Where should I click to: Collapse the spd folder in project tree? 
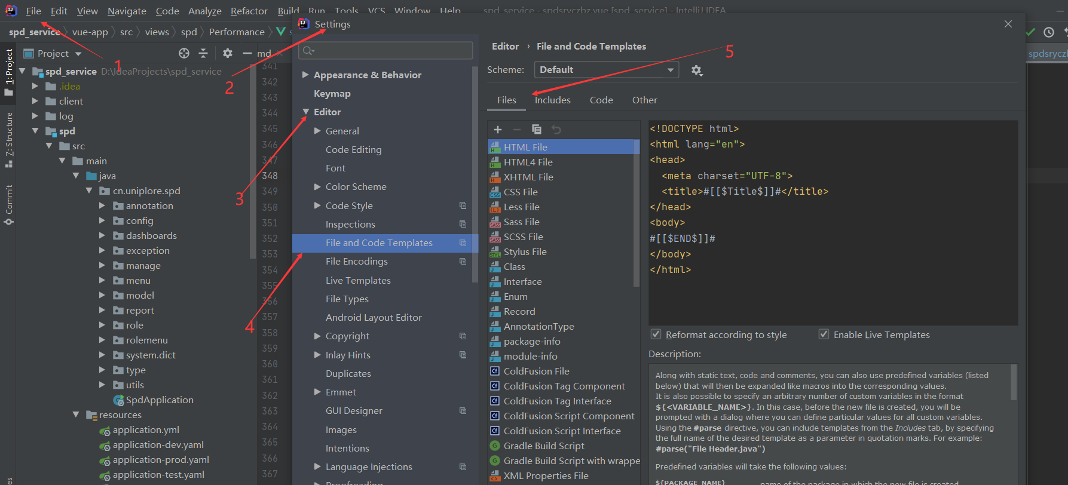pyautogui.click(x=35, y=131)
